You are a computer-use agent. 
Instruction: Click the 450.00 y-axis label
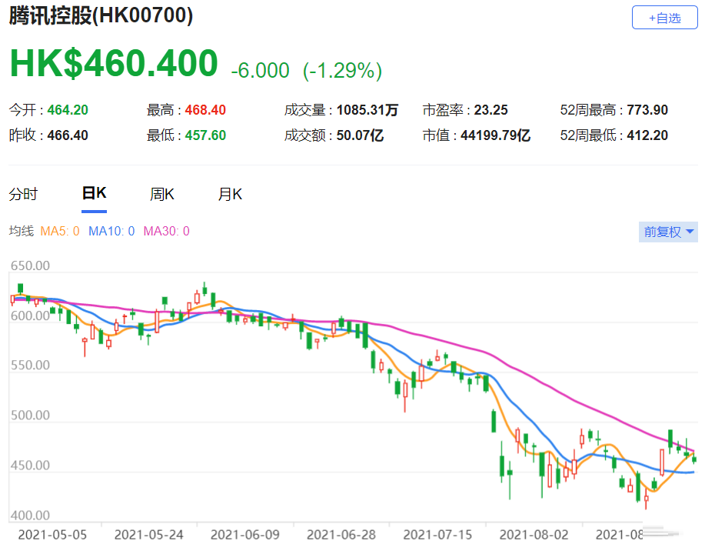click(30, 465)
